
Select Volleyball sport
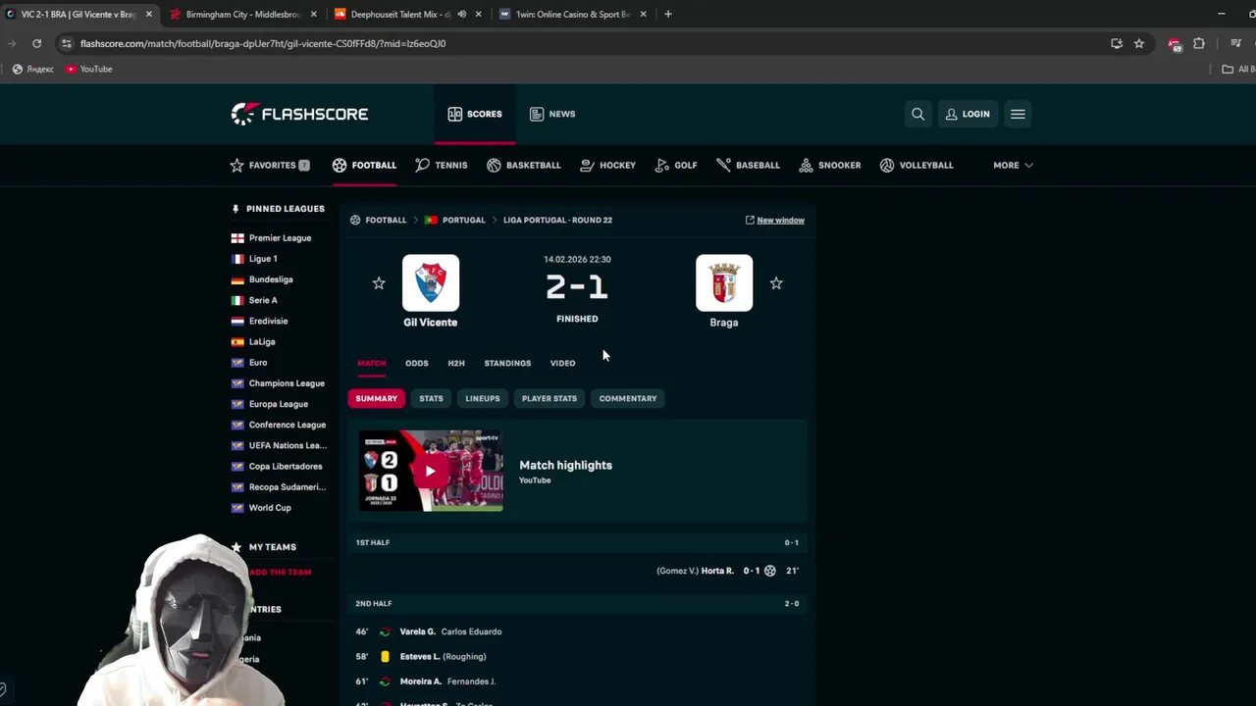pyautogui.click(x=916, y=165)
